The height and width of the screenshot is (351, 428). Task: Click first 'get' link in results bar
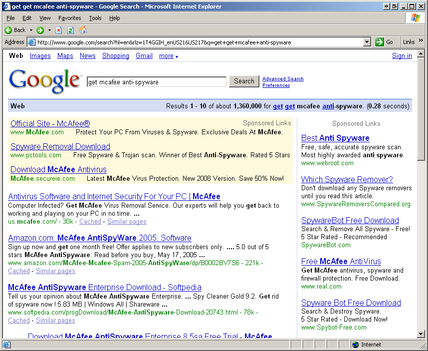point(277,106)
